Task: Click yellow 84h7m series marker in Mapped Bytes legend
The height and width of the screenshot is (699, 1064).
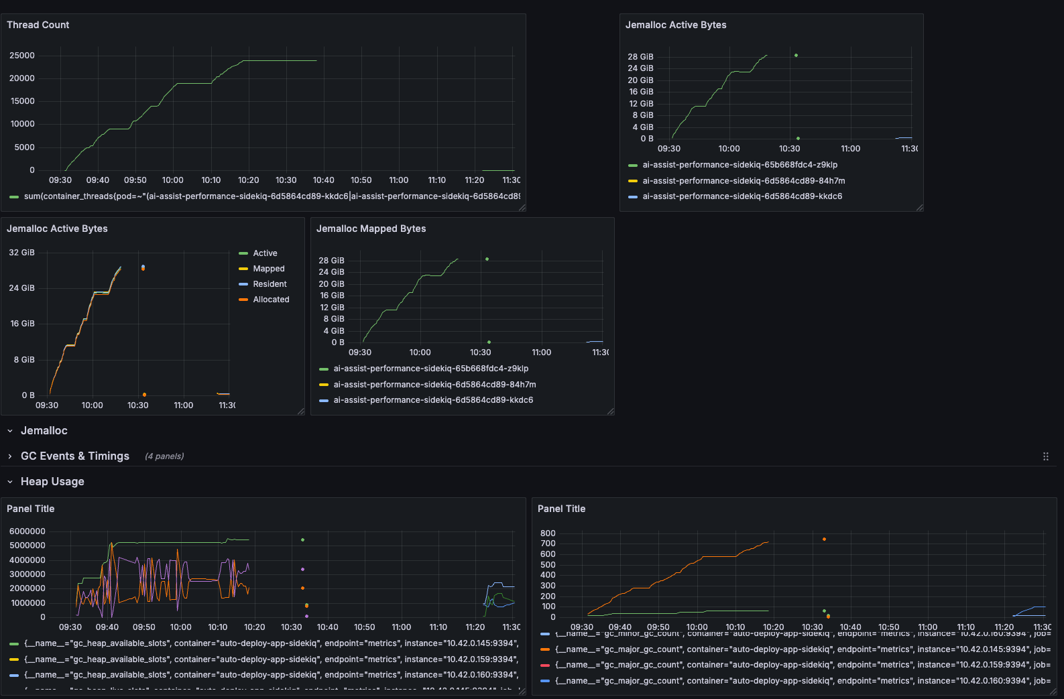Action: coord(324,385)
